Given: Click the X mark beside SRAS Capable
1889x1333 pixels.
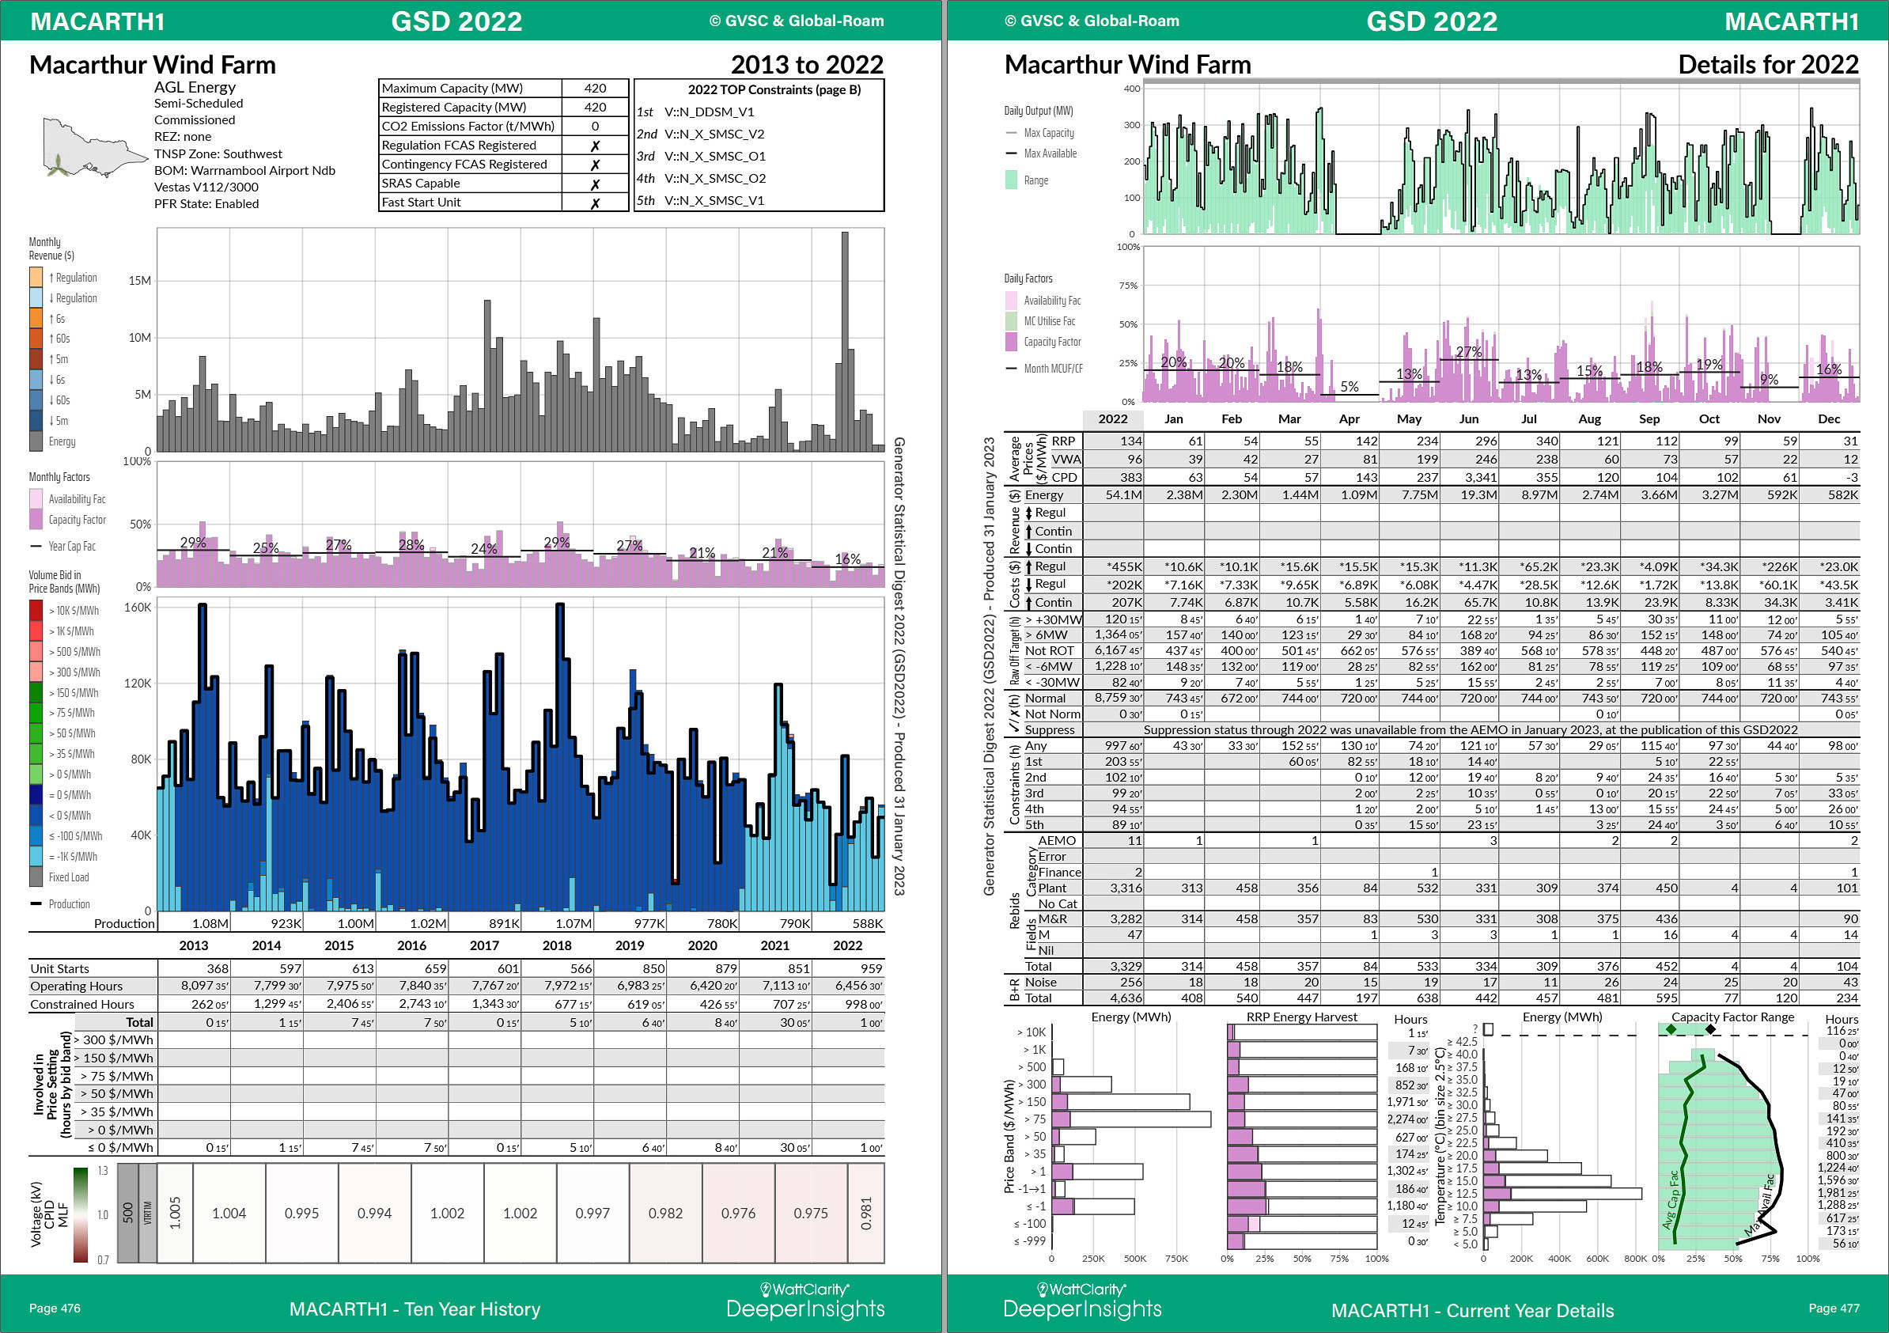Looking at the screenshot, I should [595, 184].
